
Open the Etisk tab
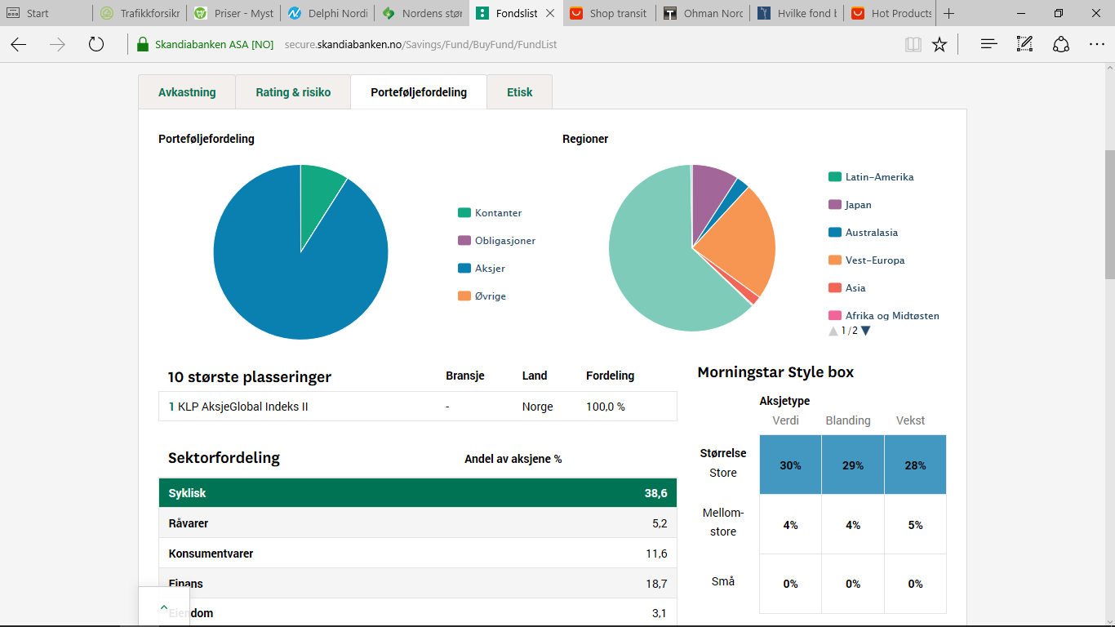(519, 92)
